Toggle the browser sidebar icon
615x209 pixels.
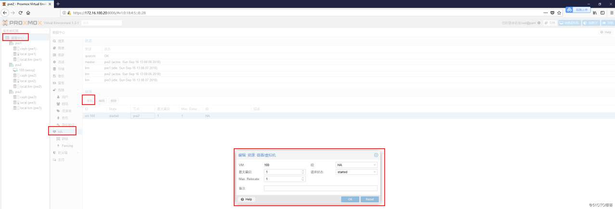pyautogui.click(x=602, y=12)
